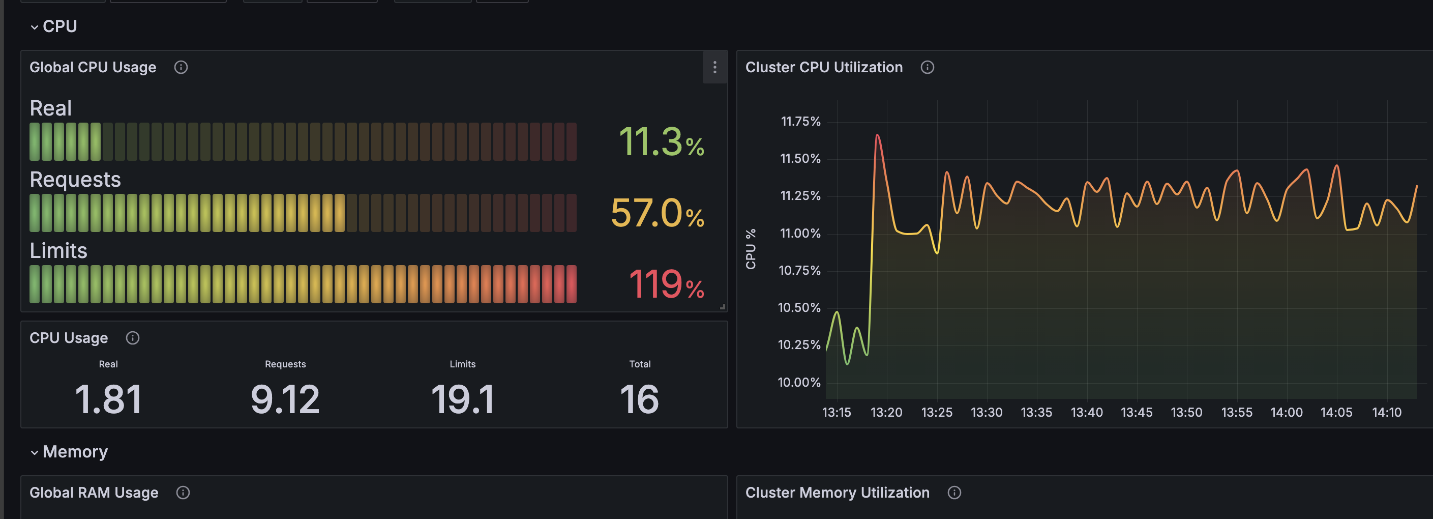Click the Global CPU Usage panel title

pyautogui.click(x=93, y=67)
